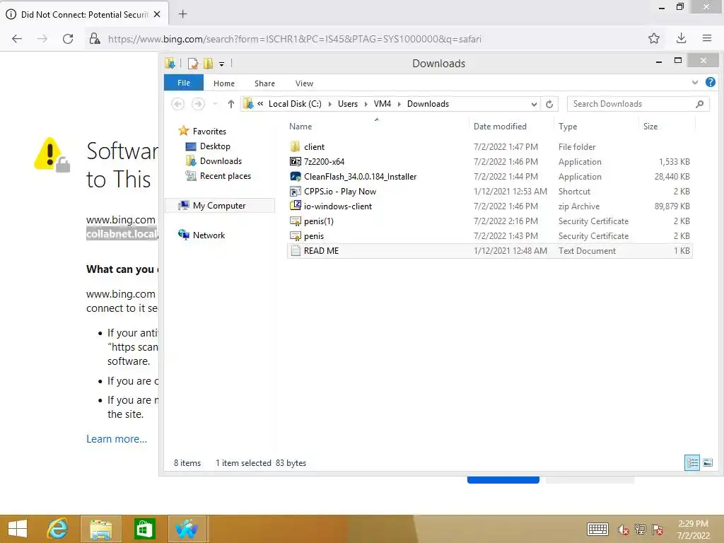Launch Internet Explorer from the taskbar
The height and width of the screenshot is (543, 724).
tap(58, 529)
